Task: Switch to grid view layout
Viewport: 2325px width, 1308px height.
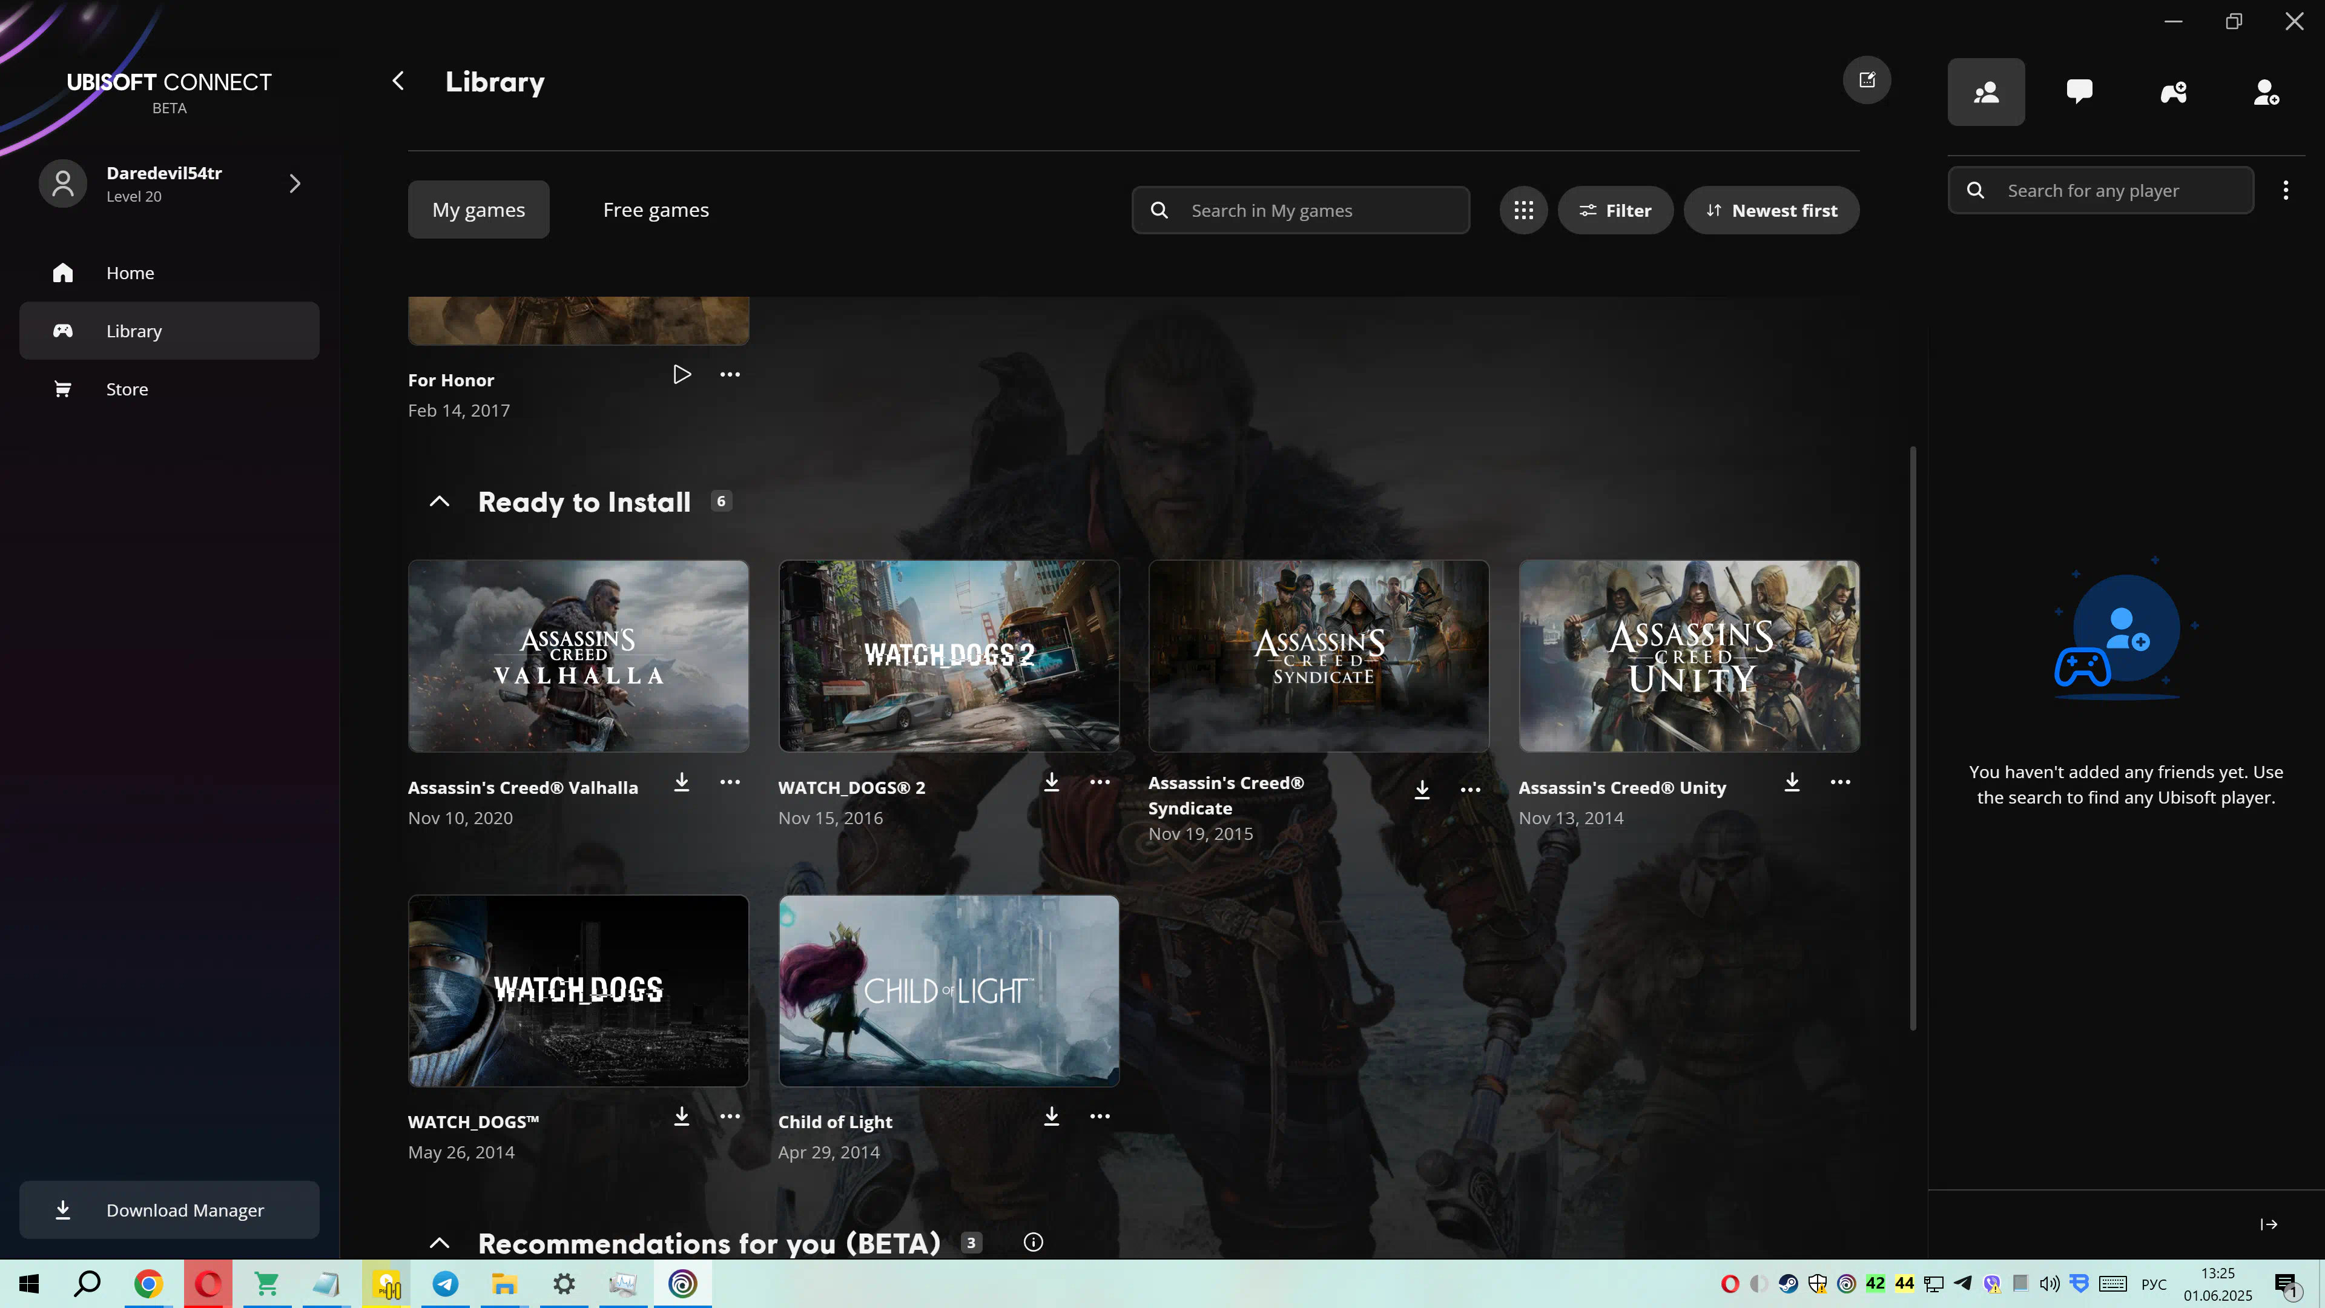Action: (1523, 210)
